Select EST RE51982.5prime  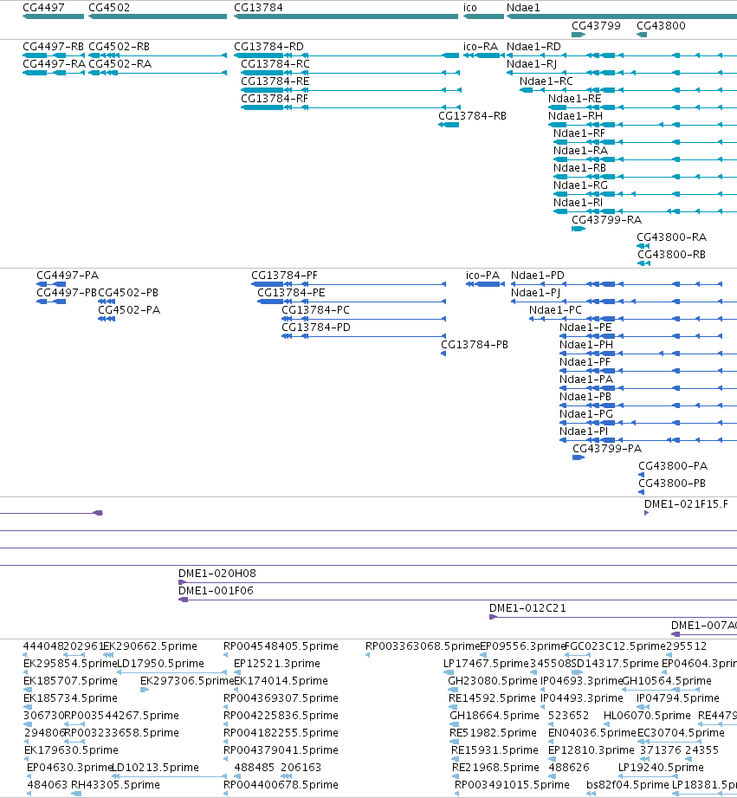point(493,732)
